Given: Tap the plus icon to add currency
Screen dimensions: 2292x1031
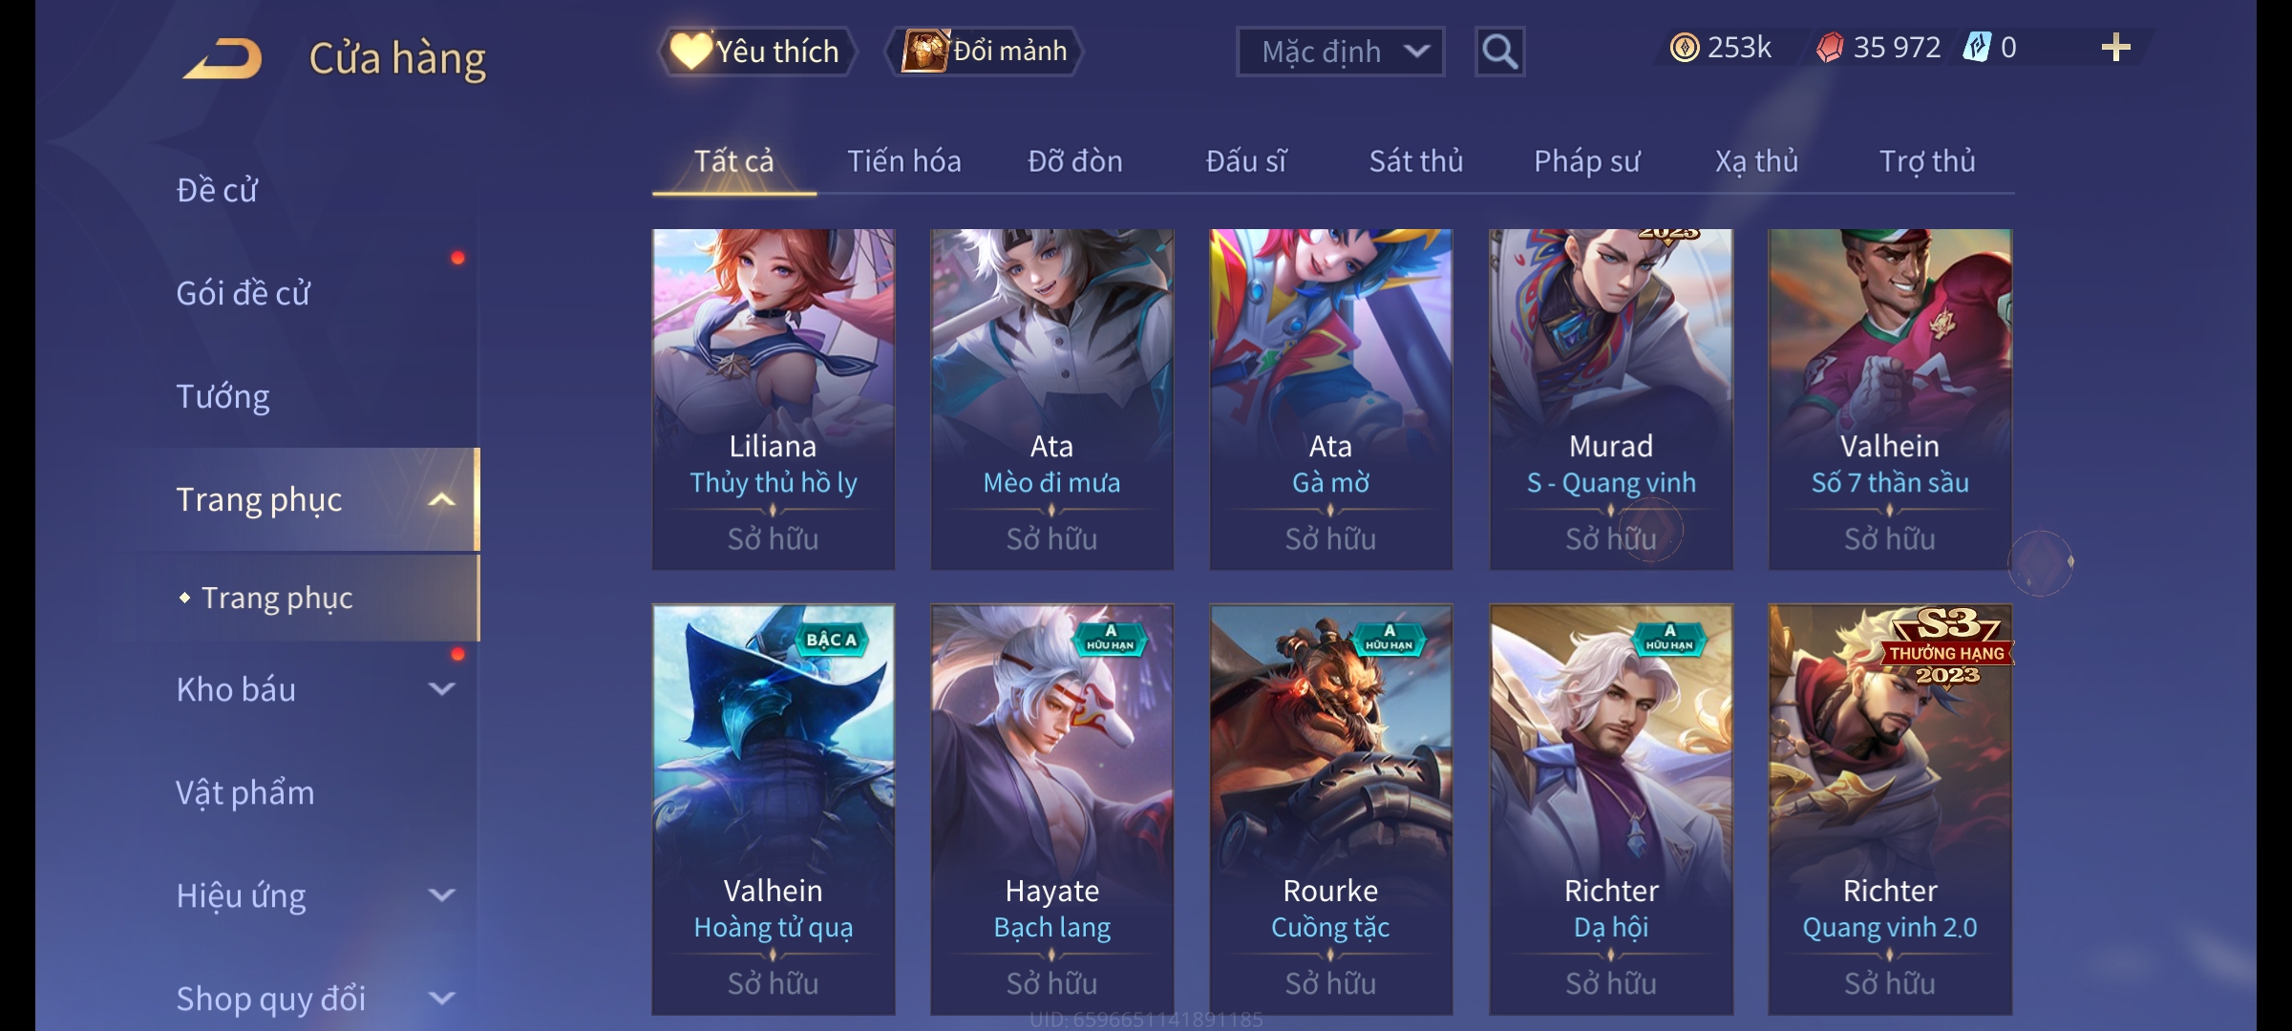Looking at the screenshot, I should pos(2115,48).
